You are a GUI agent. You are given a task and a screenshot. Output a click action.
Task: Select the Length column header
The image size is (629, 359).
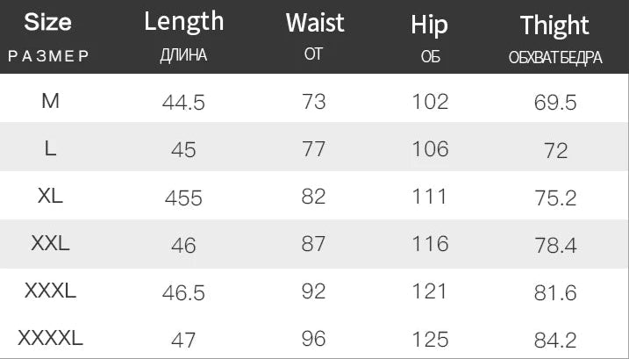(x=183, y=22)
